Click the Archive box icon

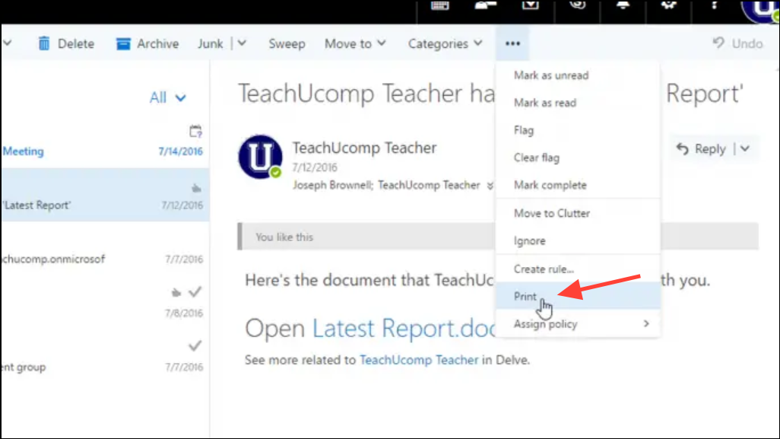(123, 44)
